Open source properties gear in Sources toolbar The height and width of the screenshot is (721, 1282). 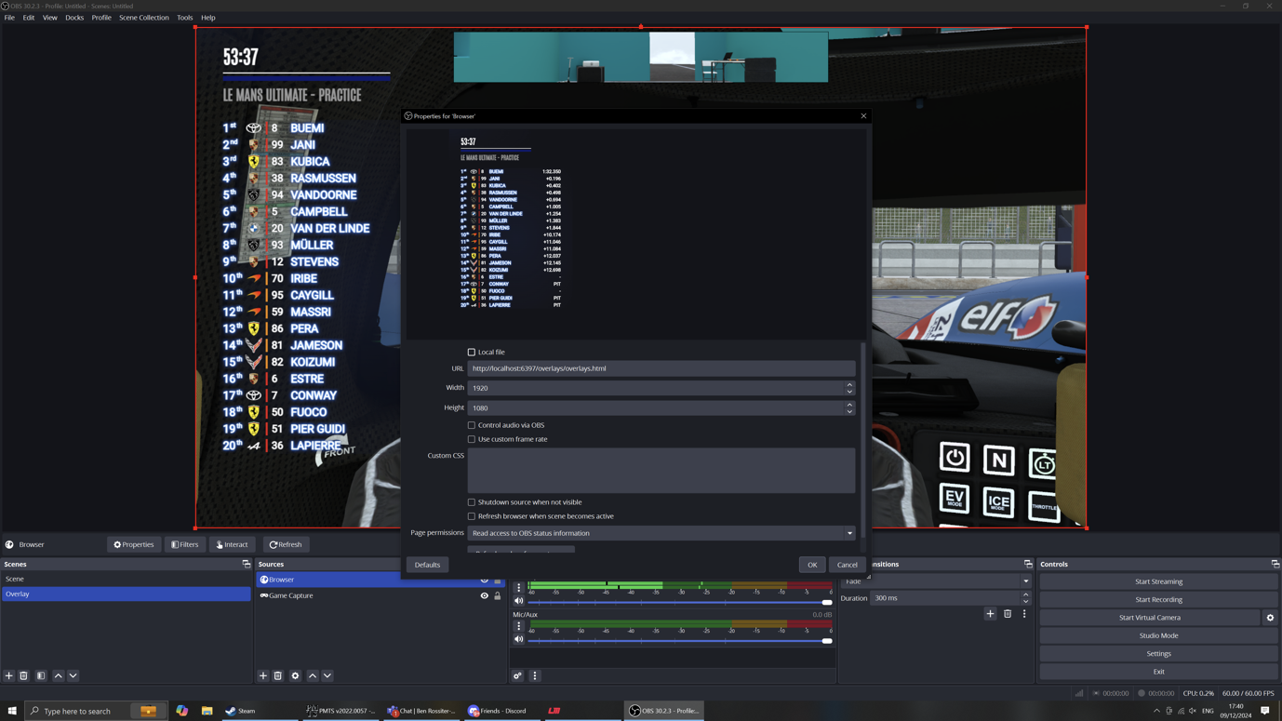click(295, 675)
